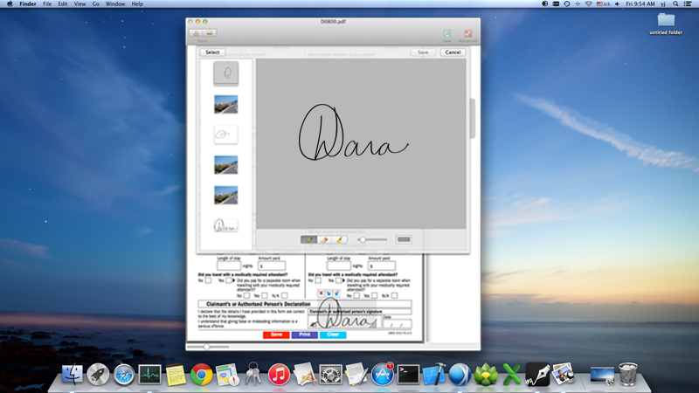Click the Advanced toolbar icon
Viewport: 699px width, 393px height.
click(467, 35)
